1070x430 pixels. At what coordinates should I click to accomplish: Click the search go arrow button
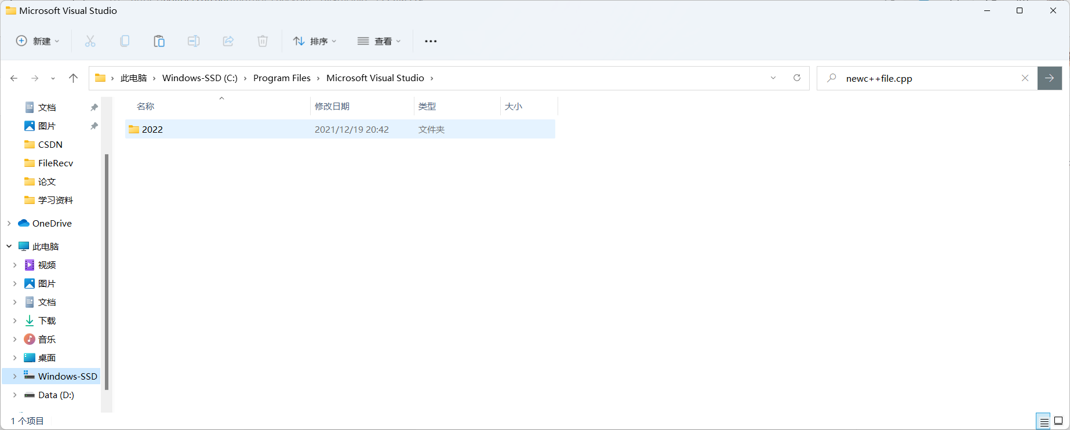pos(1050,78)
